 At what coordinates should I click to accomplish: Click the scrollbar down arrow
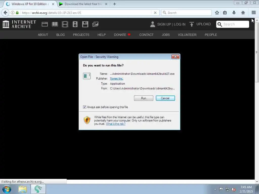(257, 182)
